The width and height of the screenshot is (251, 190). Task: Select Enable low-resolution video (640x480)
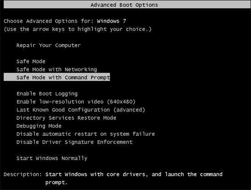pos(76,102)
